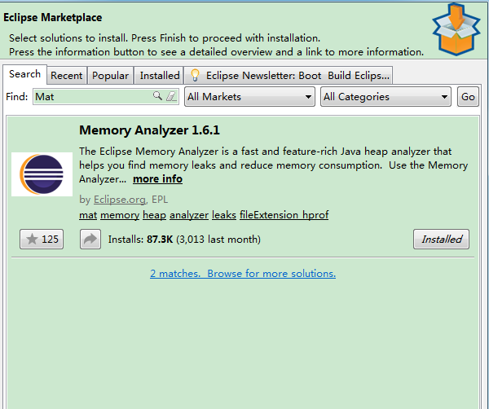Click the share arrow button
489x409 pixels.
tap(90, 239)
